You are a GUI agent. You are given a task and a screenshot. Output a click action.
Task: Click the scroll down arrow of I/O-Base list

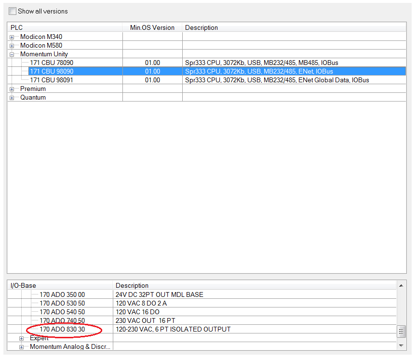tap(401, 345)
